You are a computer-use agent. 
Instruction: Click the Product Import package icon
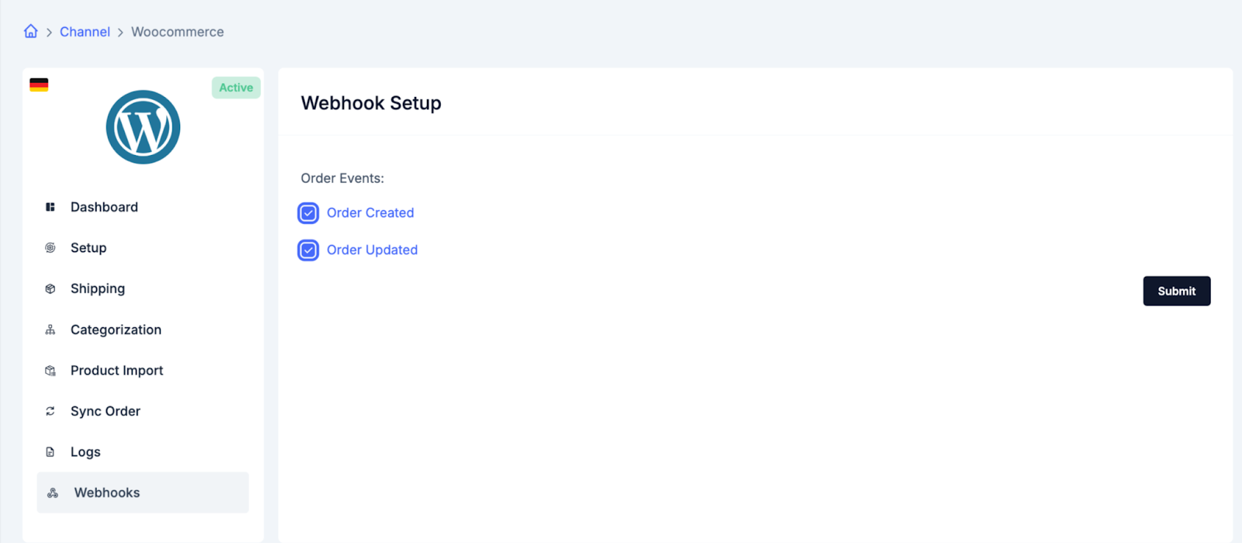[50, 371]
